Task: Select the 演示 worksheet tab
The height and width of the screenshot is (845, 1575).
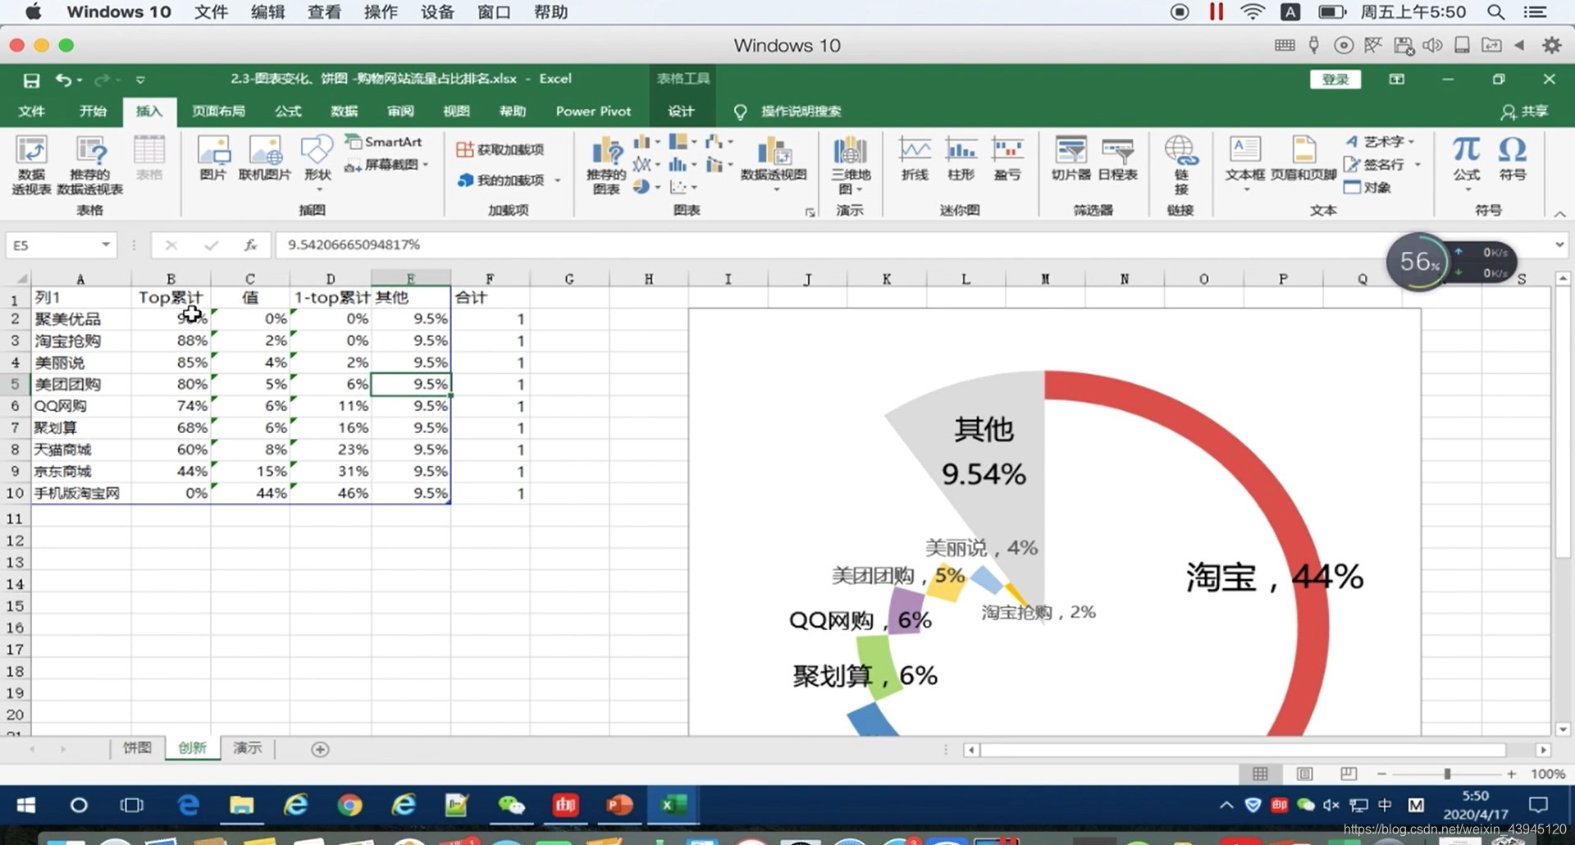Action: click(247, 748)
